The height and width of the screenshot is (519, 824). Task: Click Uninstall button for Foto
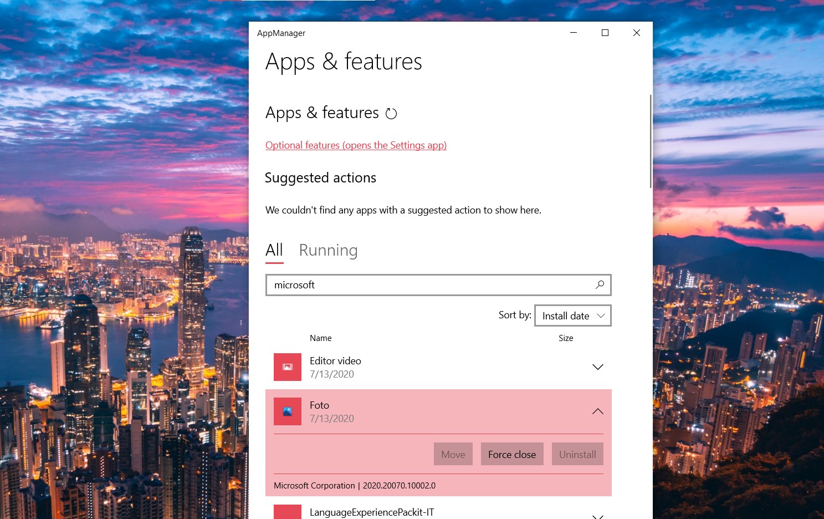[x=577, y=454]
